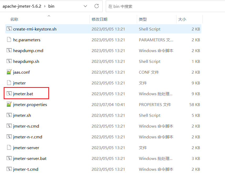Select the jmeter-n-r.cmd file name
This screenshot has width=225, height=176.
28,137
